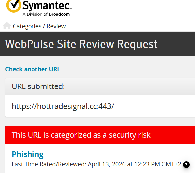Open the Categories breadcrumb
Image resolution: width=195 pixels, height=173 pixels.
(27, 27)
